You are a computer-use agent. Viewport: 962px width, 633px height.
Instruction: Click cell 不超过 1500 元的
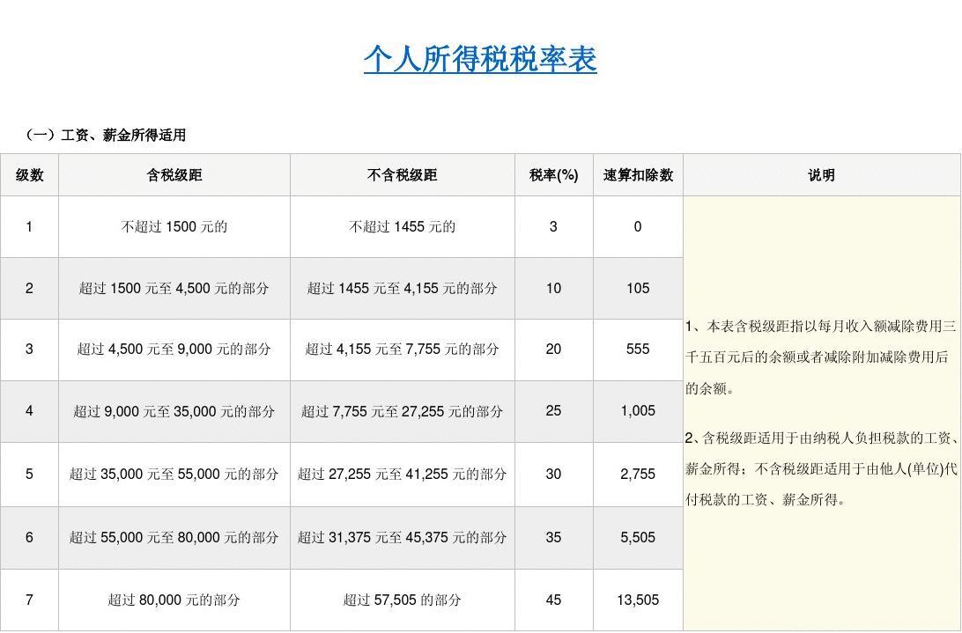(x=174, y=227)
